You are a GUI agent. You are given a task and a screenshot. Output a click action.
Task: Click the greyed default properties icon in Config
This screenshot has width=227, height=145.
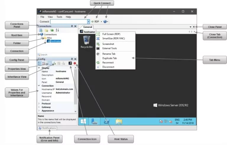tap(59, 63)
